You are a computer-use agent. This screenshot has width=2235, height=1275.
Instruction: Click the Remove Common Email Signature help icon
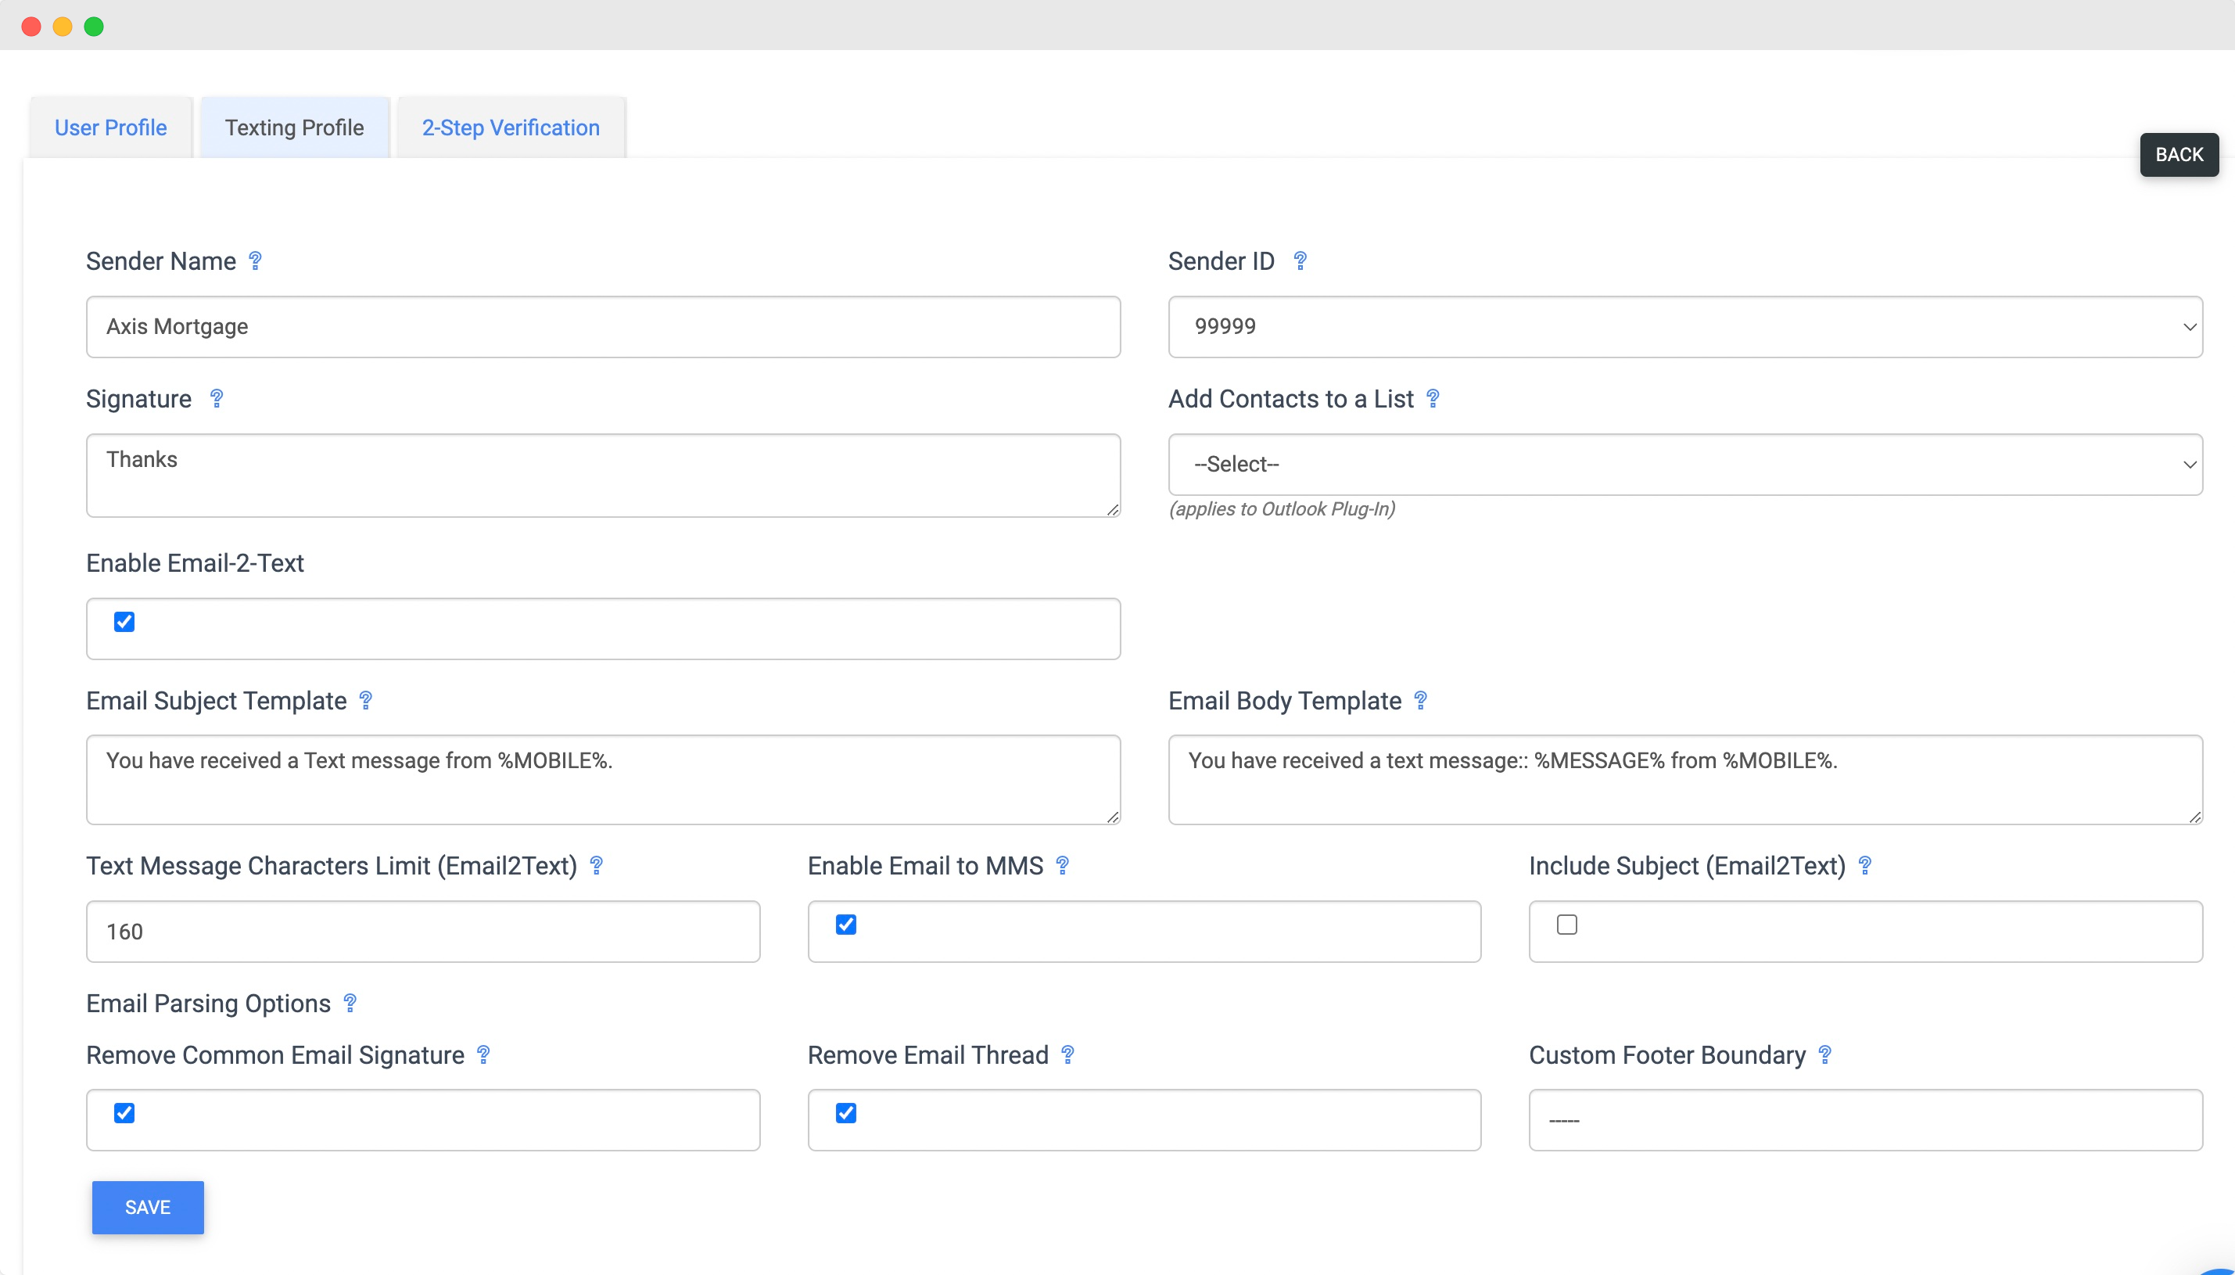point(483,1054)
